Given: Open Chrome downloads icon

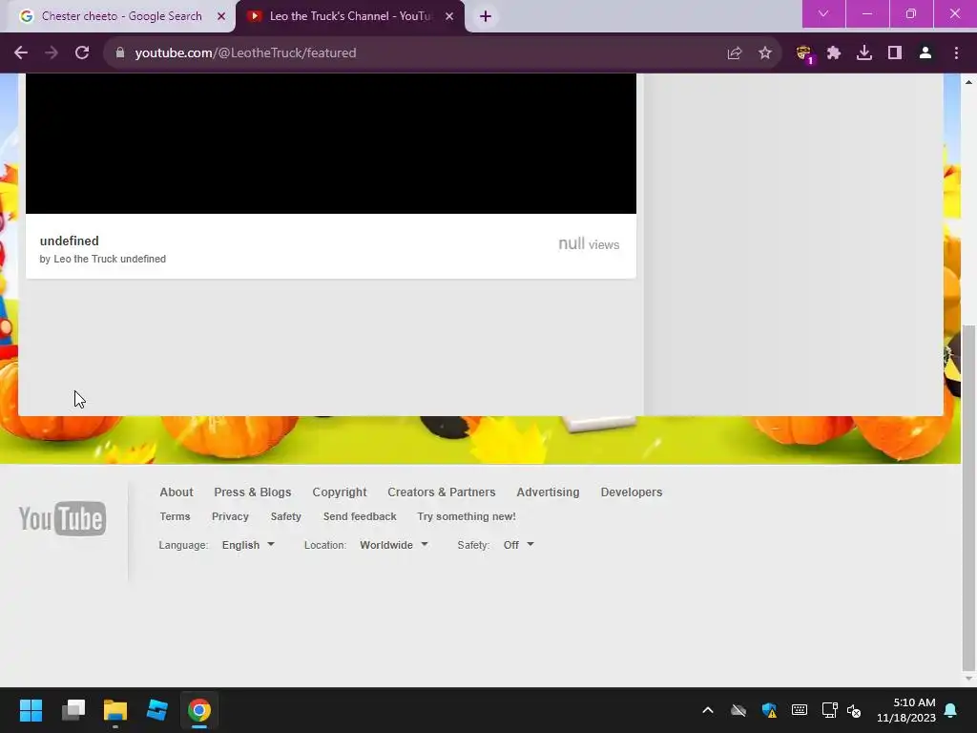Looking at the screenshot, I should click(x=864, y=53).
